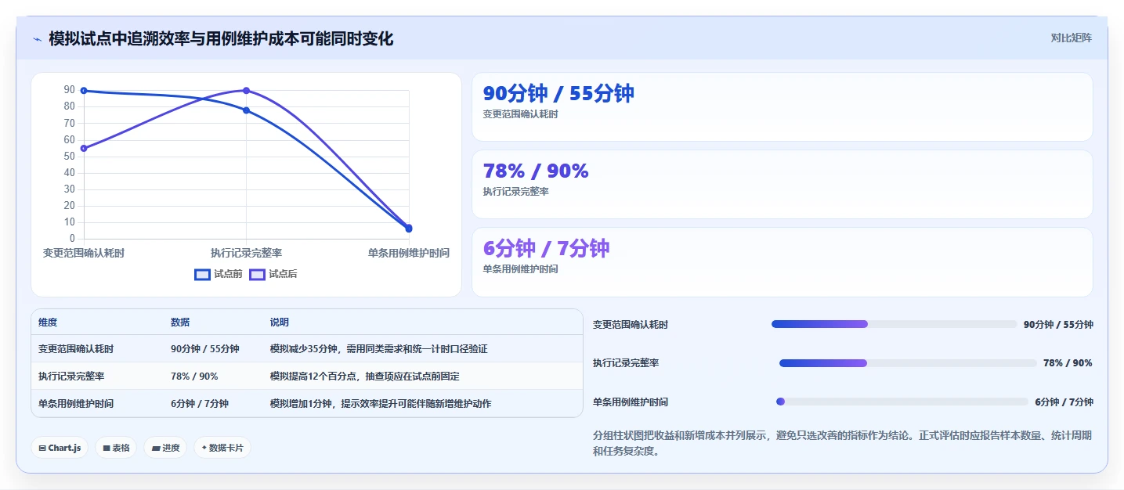Click 试点后 data point at 55 on chart

(84, 148)
